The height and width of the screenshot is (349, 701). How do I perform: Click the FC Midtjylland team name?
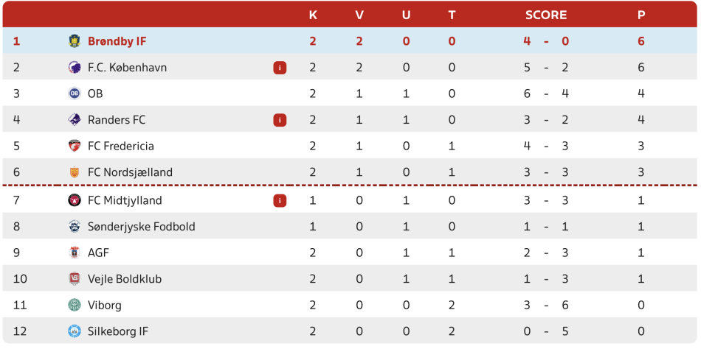pos(125,201)
